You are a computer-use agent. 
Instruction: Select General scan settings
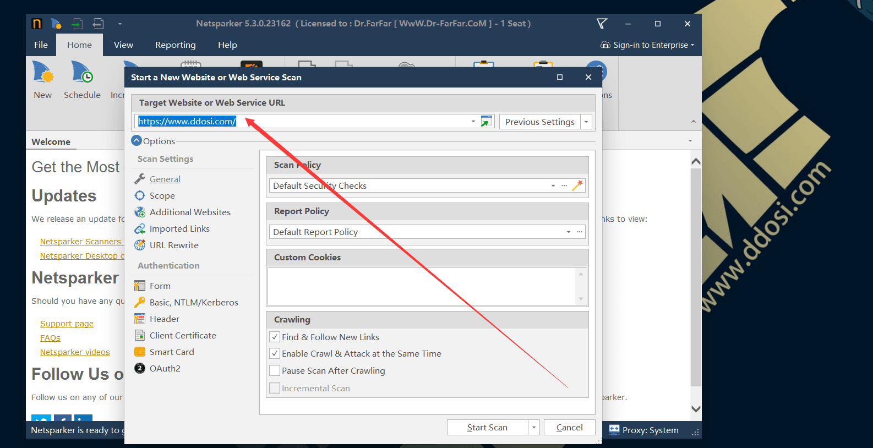165,179
